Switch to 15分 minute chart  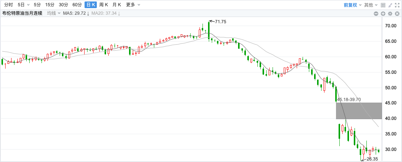pyautogui.click(x=50, y=5)
